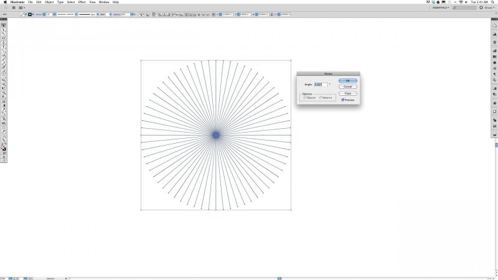Select the Selection tool in the toolbox
Screen dimensions: 498x280
click(x=4, y=26)
